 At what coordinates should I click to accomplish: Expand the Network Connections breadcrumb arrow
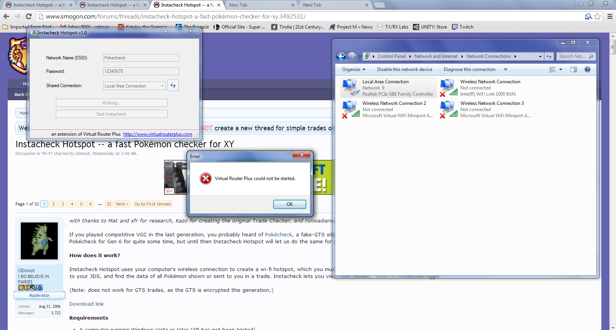515,56
